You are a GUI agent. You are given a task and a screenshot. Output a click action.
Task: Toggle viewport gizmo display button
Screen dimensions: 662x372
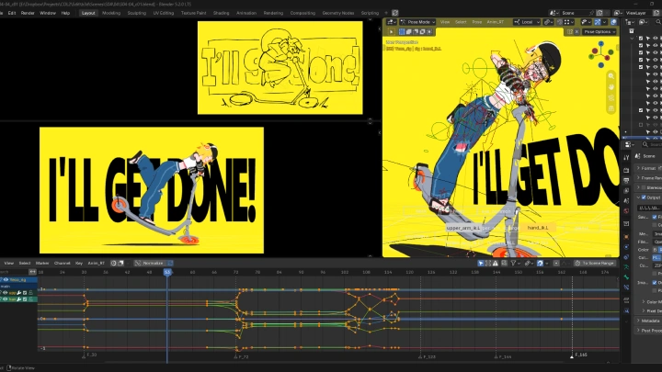click(598, 22)
